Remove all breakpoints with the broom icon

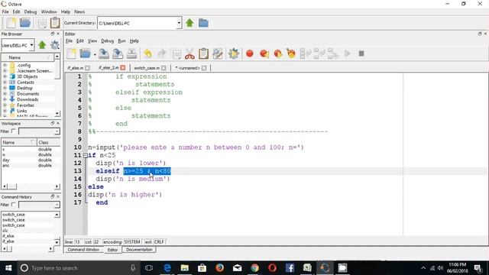point(291,53)
